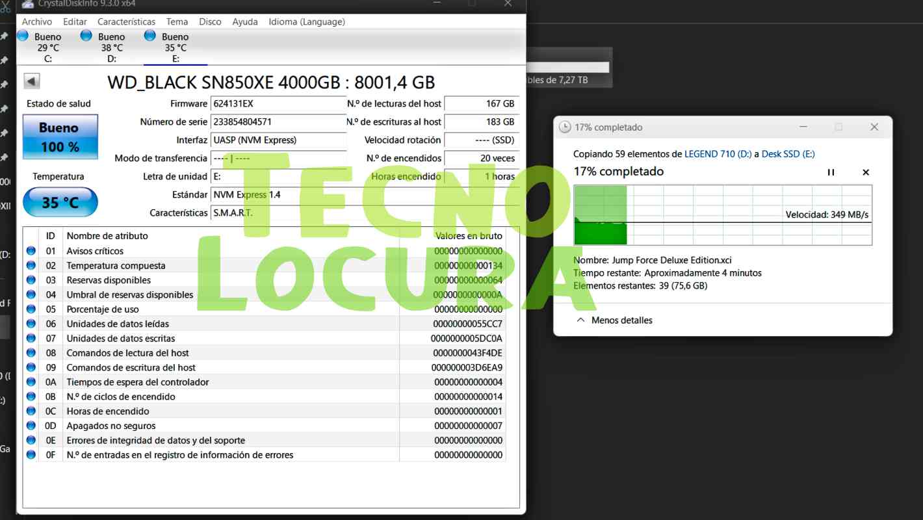This screenshot has width=923, height=520.
Task: Click status dot of Tiempos de espera row
Action: [31, 382]
